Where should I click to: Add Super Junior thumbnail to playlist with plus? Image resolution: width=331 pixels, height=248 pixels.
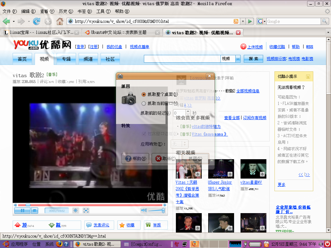pyautogui.click(x=230, y=174)
